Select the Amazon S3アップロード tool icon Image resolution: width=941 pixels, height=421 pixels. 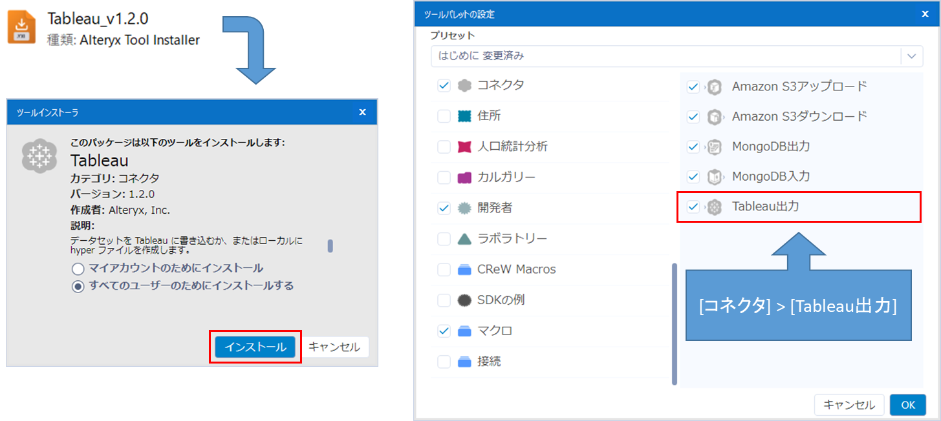click(714, 86)
